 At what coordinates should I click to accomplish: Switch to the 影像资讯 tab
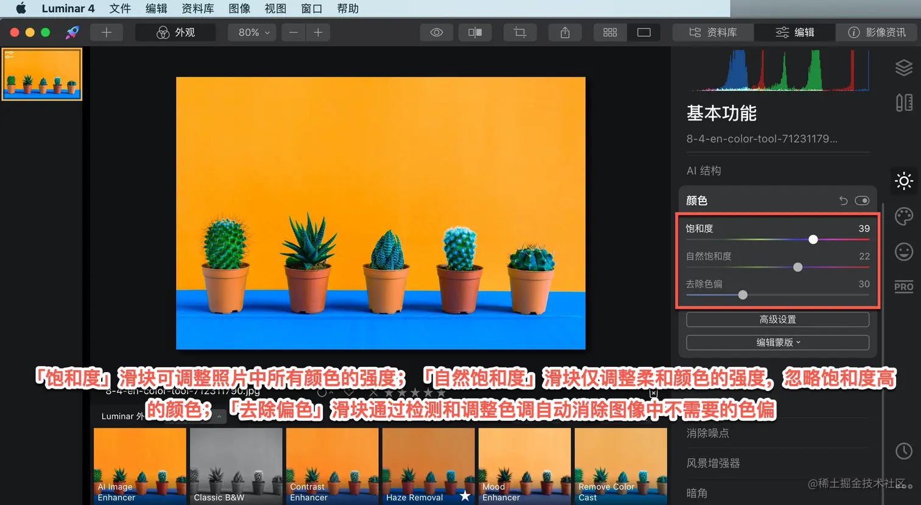pos(877,32)
